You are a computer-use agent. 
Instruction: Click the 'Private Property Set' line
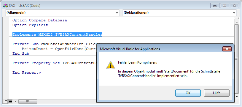point(54,63)
